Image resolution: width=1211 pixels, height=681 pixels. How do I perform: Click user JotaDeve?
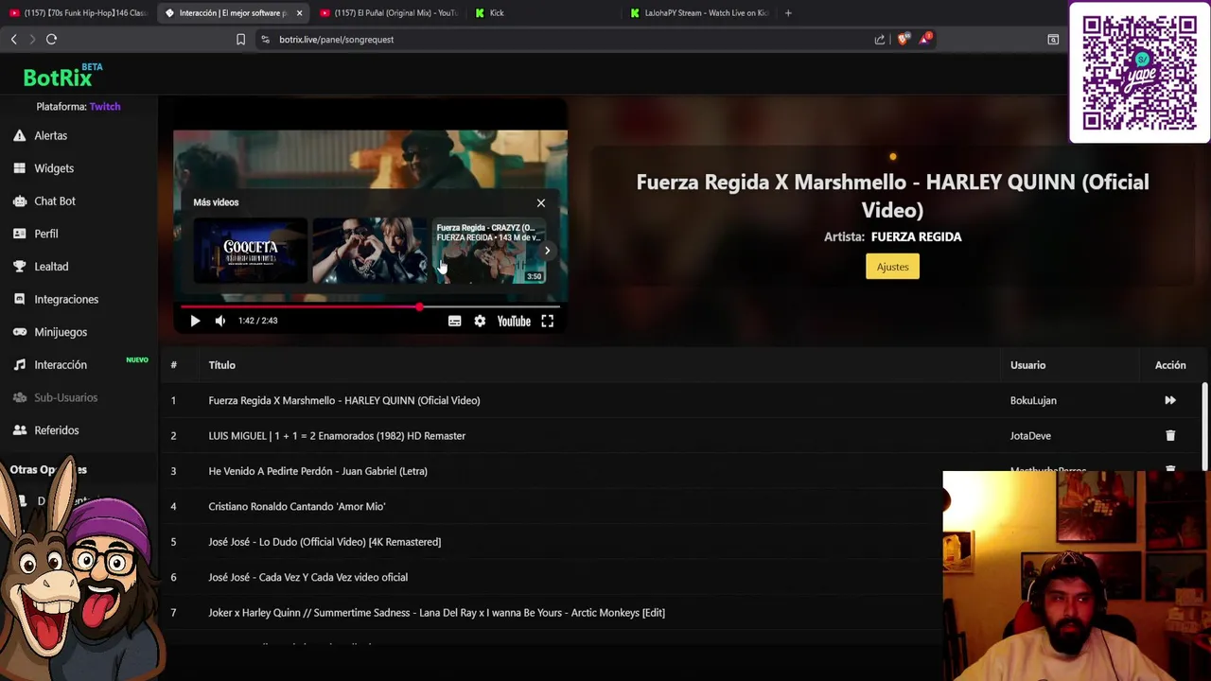click(x=1030, y=436)
